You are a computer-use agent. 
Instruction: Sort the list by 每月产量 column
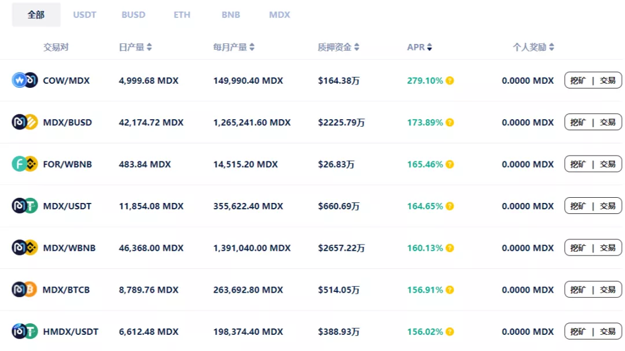point(234,47)
